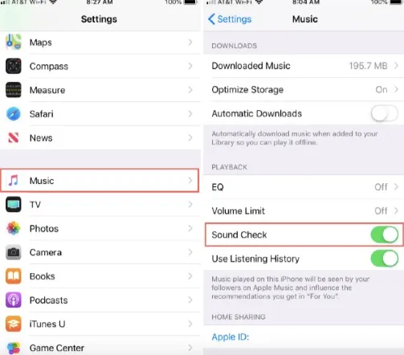This screenshot has height=355, width=404.
Task: Open the Measure app icon
Action: coord(13,90)
